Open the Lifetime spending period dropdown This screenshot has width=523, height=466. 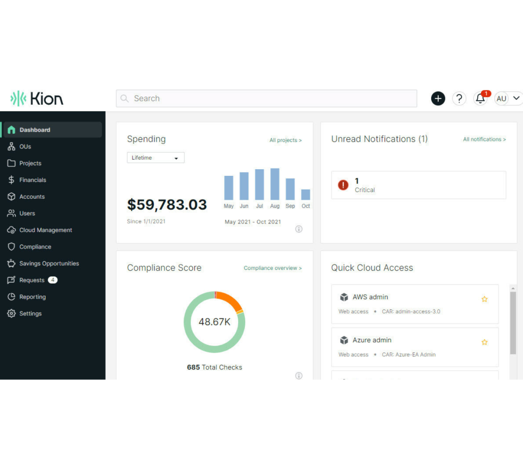155,157
